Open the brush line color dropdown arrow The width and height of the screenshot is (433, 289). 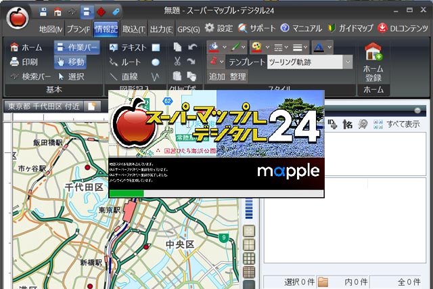[244, 47]
